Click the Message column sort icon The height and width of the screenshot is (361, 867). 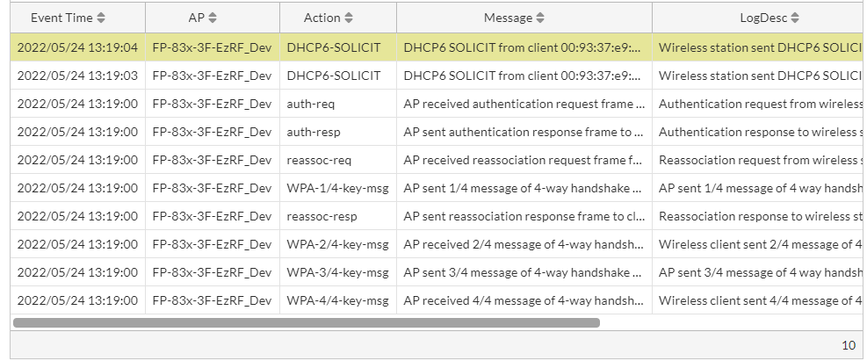click(x=540, y=18)
